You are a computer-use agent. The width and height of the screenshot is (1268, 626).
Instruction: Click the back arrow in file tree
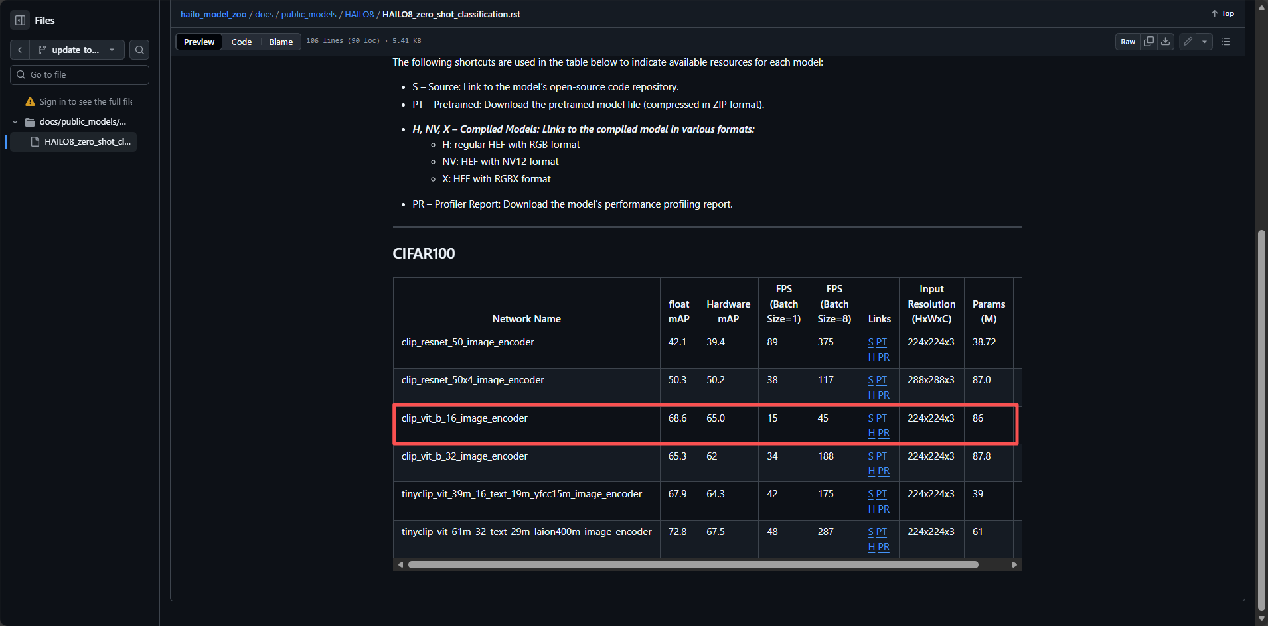point(20,50)
